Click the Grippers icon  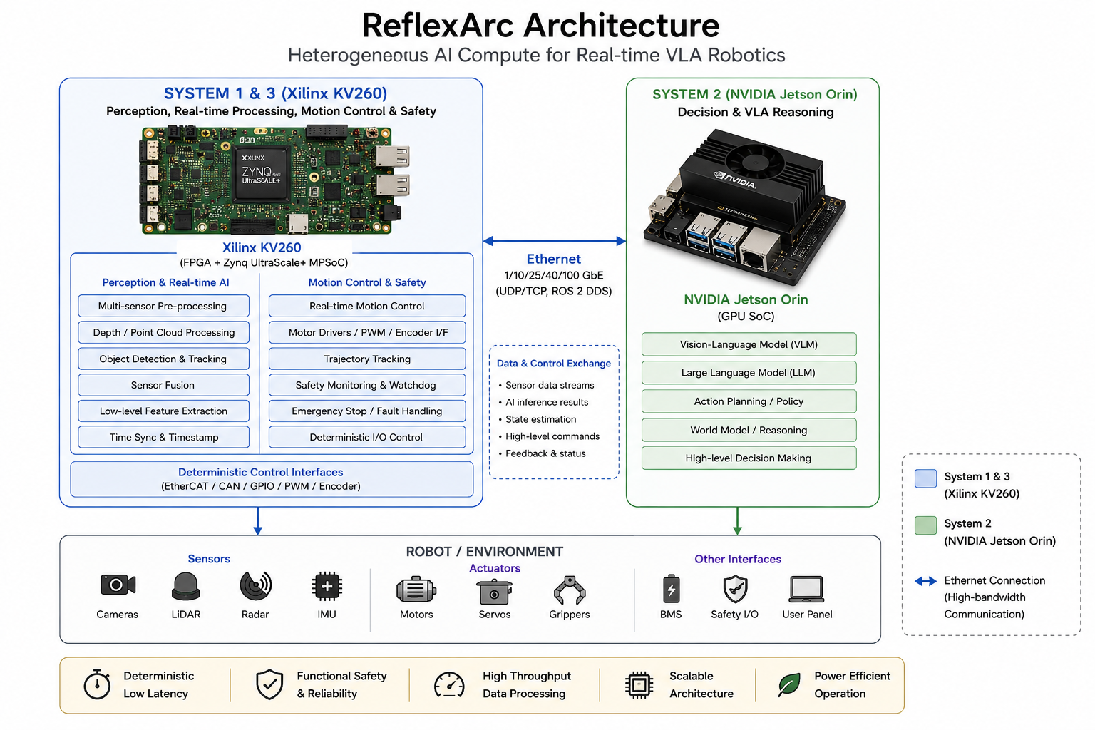570,590
